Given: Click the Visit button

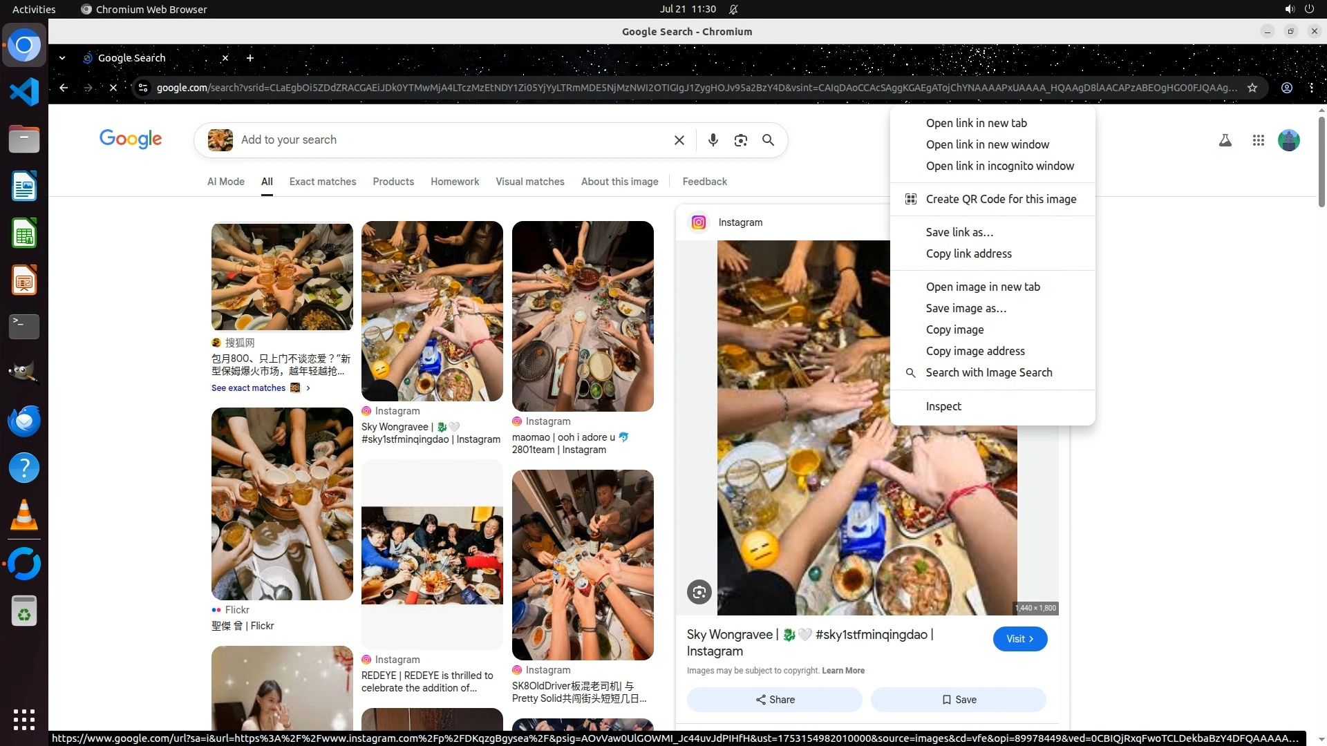Looking at the screenshot, I should pyautogui.click(x=1019, y=639).
